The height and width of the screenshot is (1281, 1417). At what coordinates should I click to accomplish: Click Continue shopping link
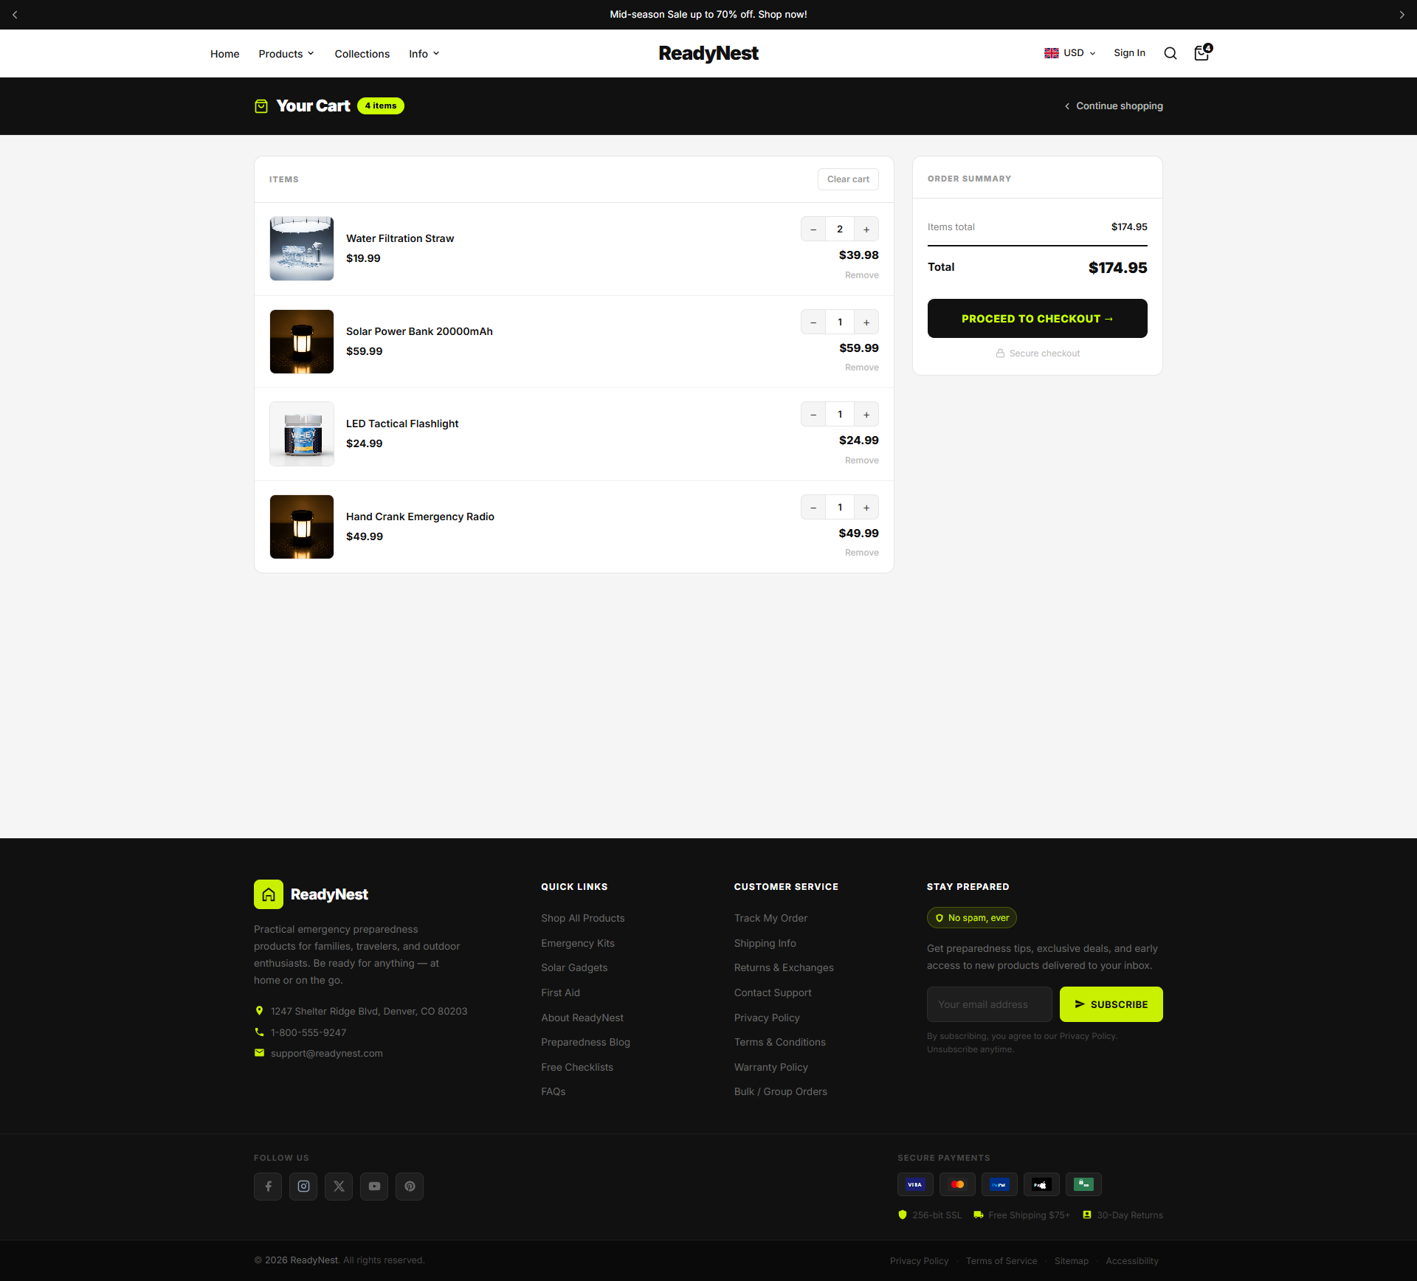click(x=1114, y=106)
